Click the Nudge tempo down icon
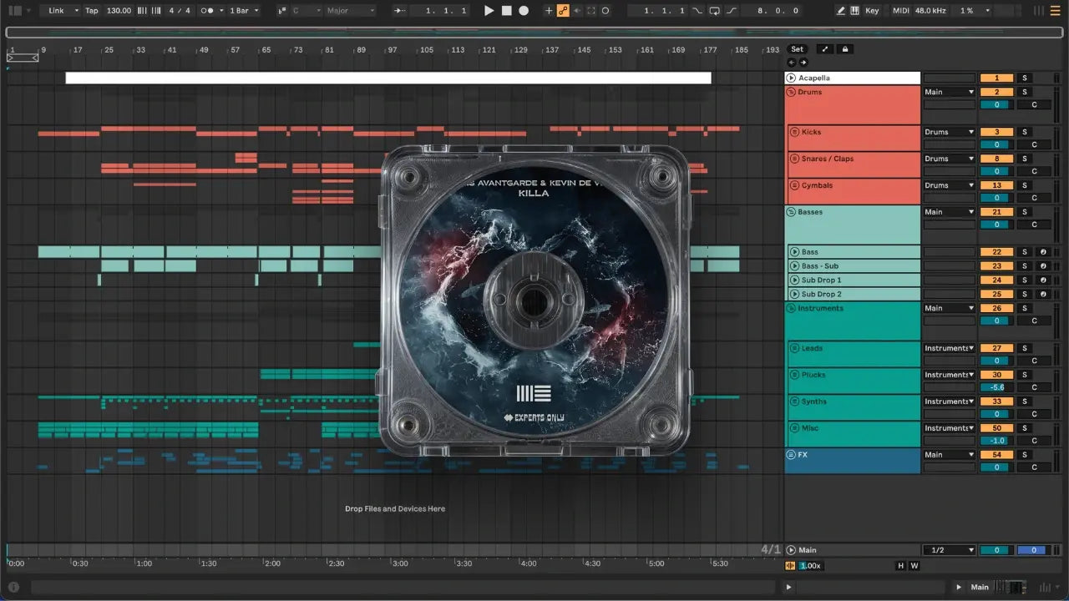Viewport: 1069px width, 601px height. pos(140,11)
